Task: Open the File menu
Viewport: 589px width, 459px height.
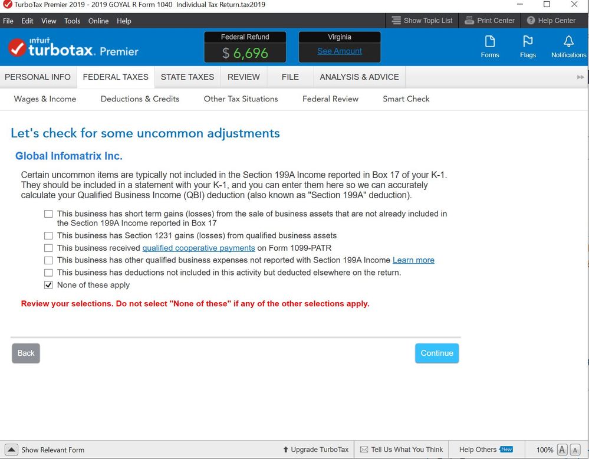Action: tap(8, 21)
